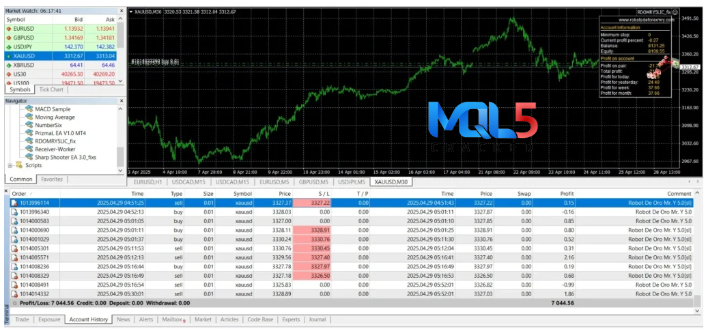
Task: Click the icon of sell order 1014005571
Action: (14, 257)
